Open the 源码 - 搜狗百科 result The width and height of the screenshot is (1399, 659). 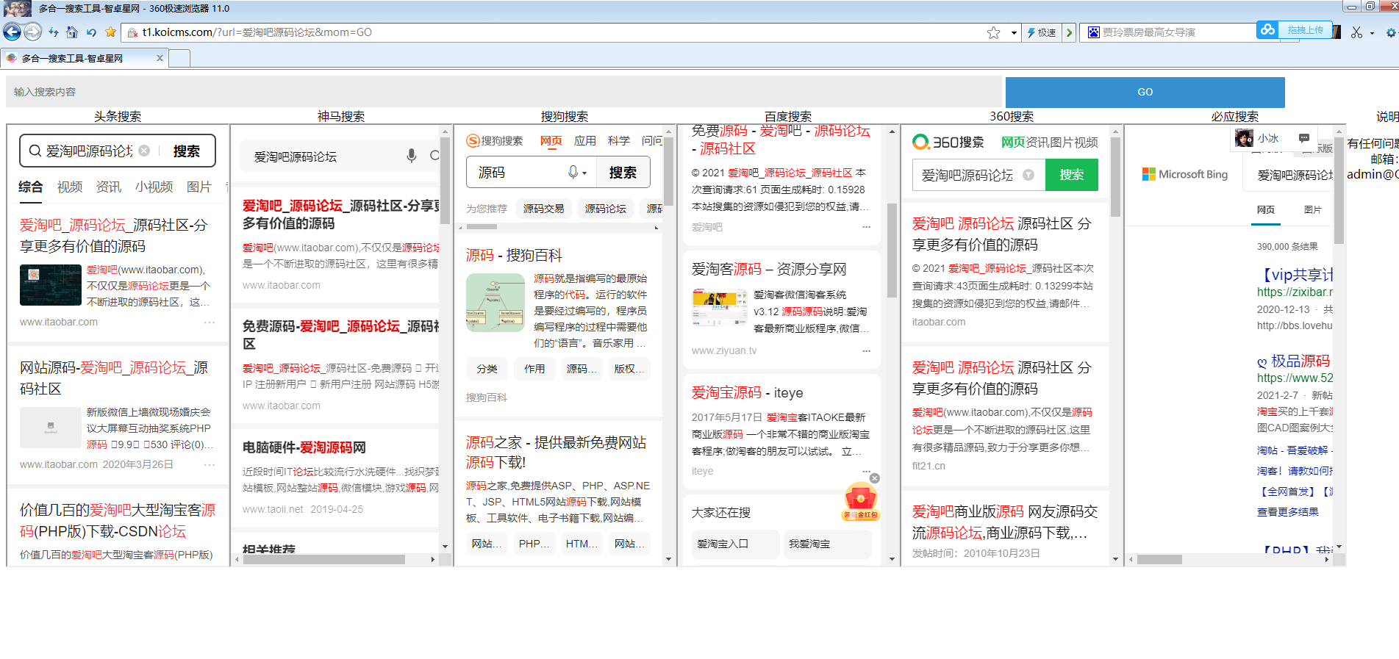click(514, 255)
